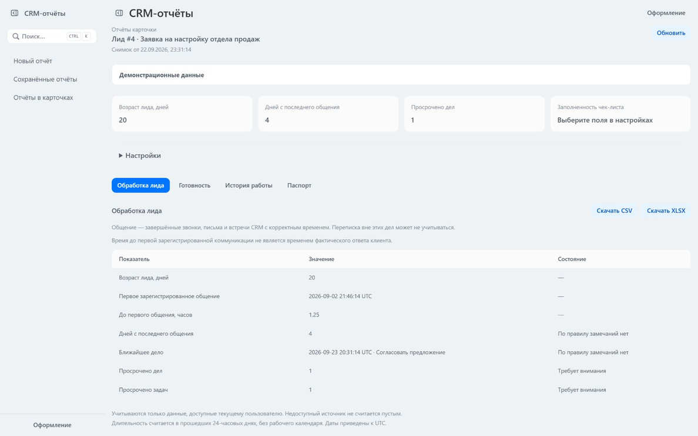The width and height of the screenshot is (698, 436).
Task: Click the Заполненность чек-листа card
Action: (620, 114)
